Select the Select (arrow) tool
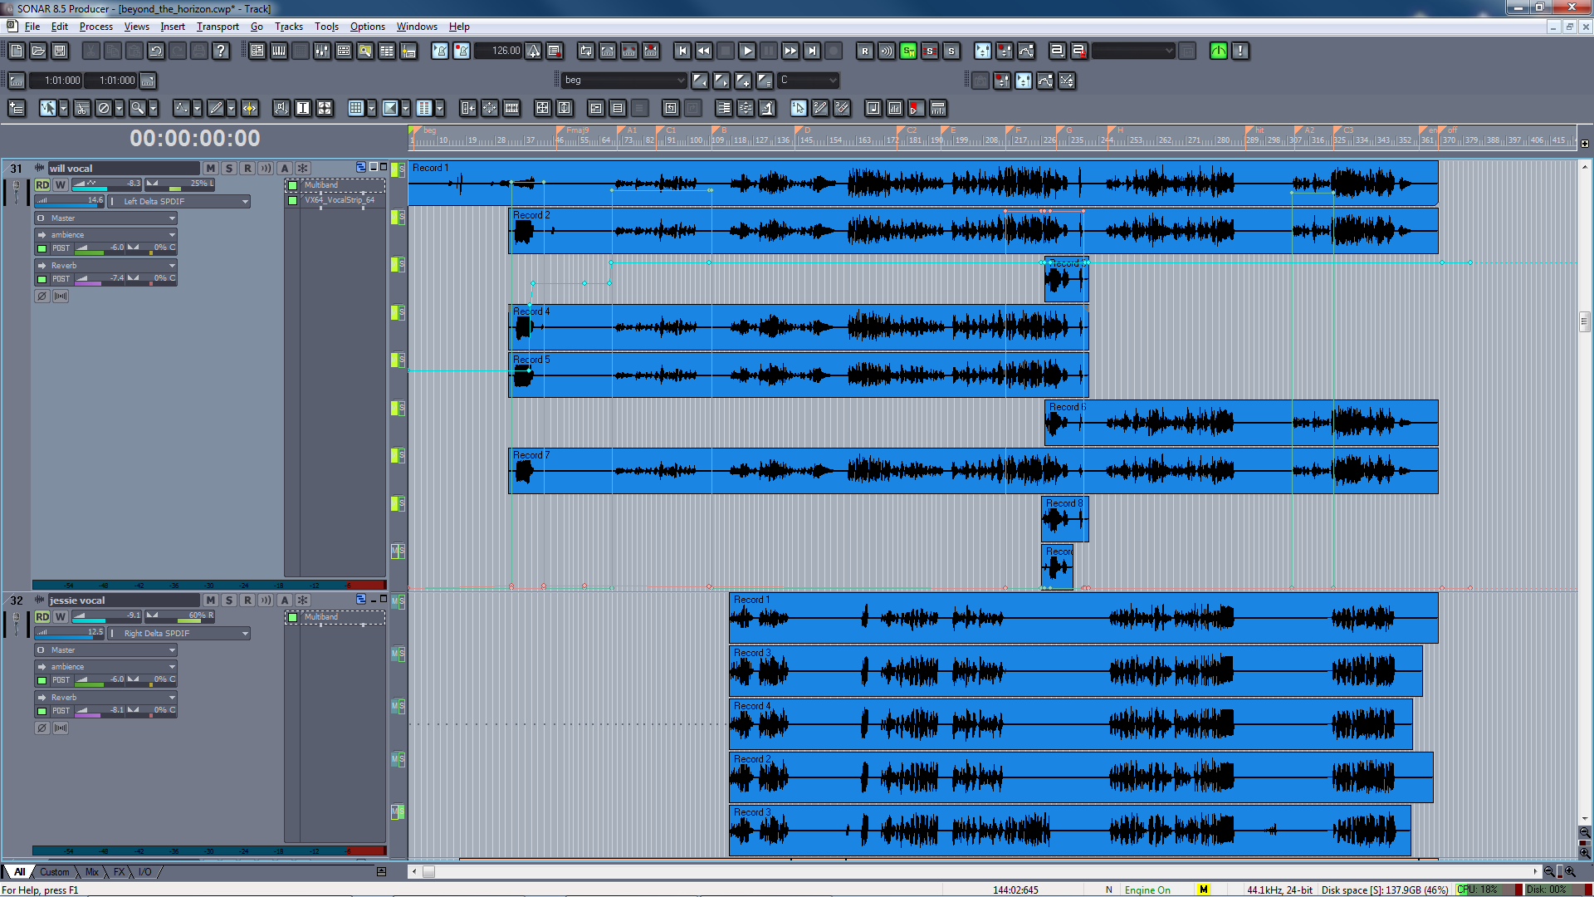 (x=48, y=108)
